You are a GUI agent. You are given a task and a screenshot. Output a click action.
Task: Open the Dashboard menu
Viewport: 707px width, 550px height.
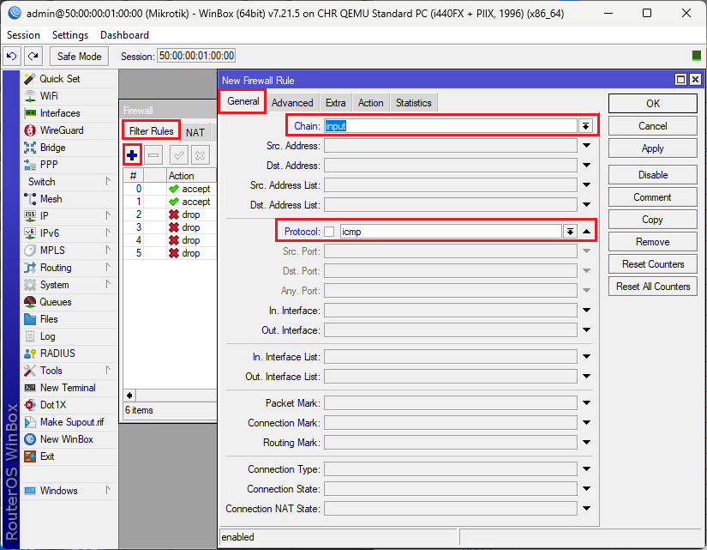pos(124,35)
